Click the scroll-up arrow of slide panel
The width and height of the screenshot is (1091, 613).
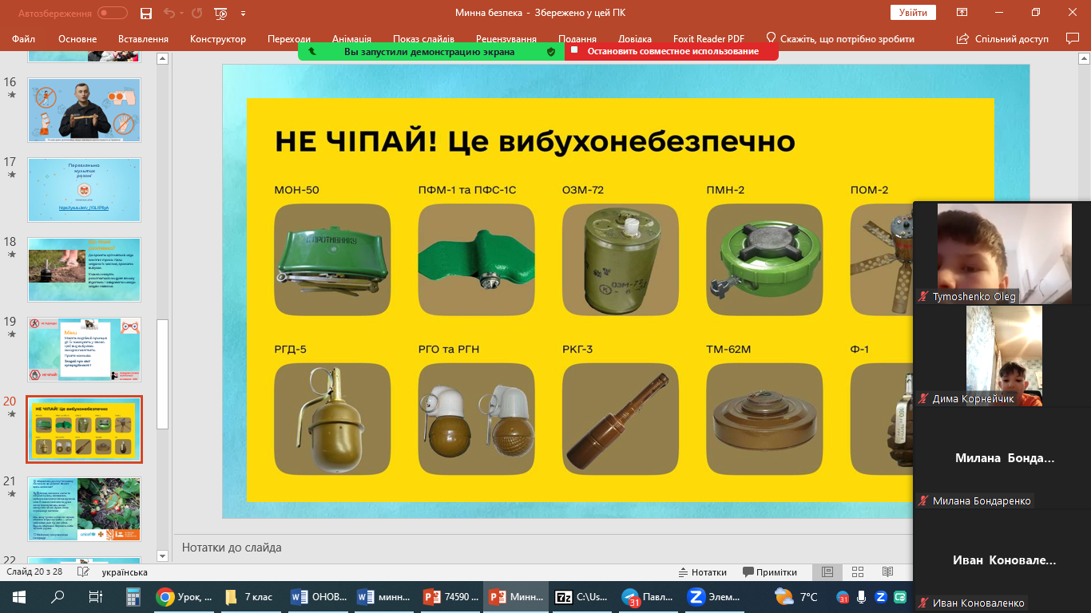(x=162, y=58)
